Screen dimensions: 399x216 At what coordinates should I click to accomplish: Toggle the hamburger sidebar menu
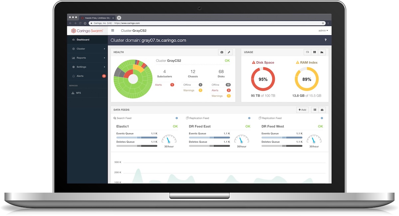tap(113, 31)
